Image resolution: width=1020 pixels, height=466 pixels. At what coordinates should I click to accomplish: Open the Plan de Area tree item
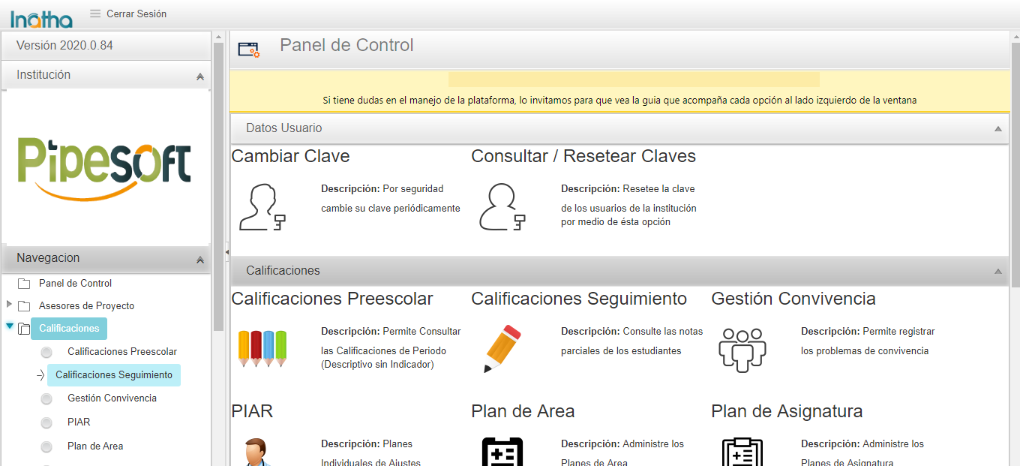(x=94, y=446)
